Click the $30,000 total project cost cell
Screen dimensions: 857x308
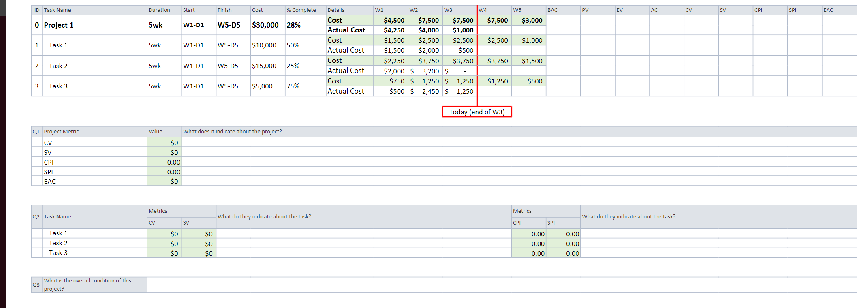(267, 25)
